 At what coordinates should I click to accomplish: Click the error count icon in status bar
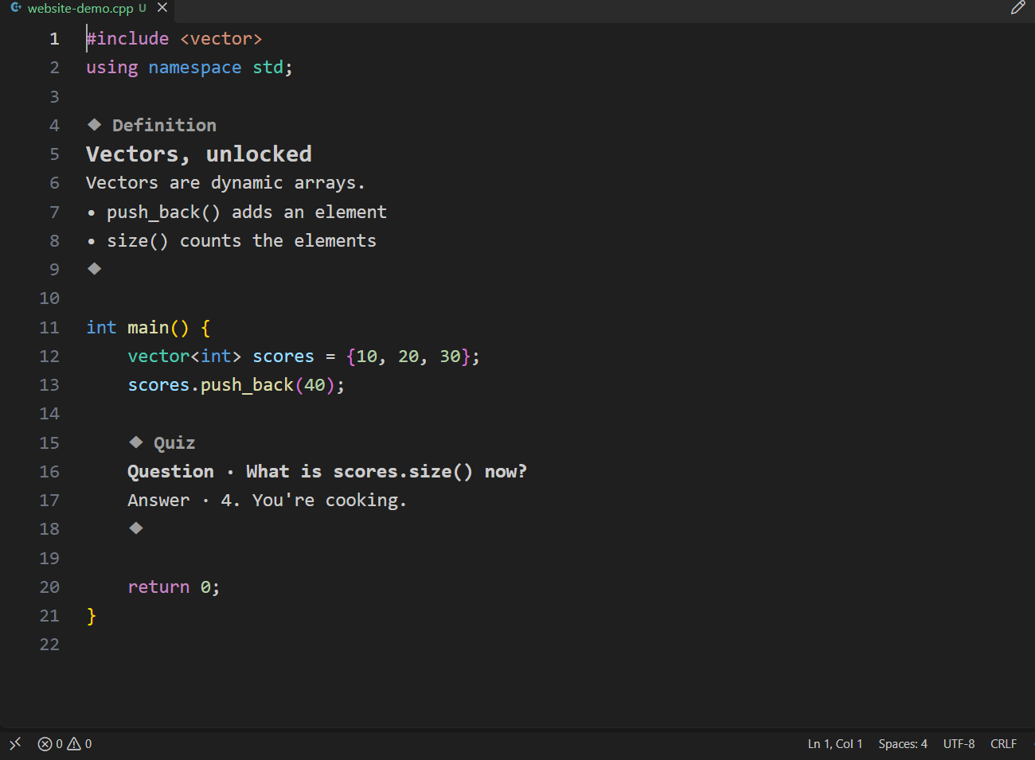point(45,743)
